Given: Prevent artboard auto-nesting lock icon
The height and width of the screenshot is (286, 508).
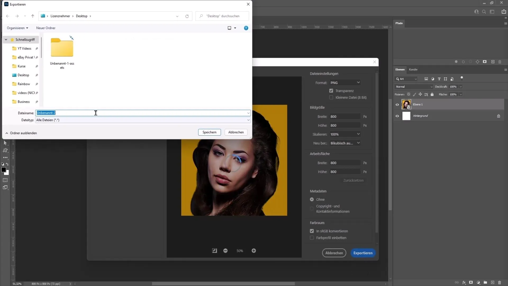Looking at the screenshot, I should [426, 94].
